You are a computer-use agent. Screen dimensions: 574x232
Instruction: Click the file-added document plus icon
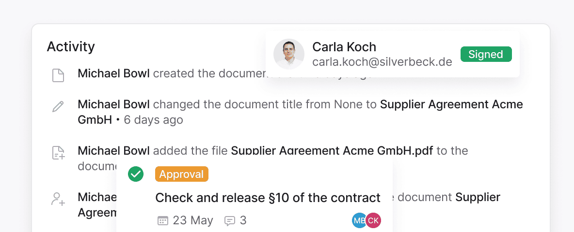pos(58,153)
